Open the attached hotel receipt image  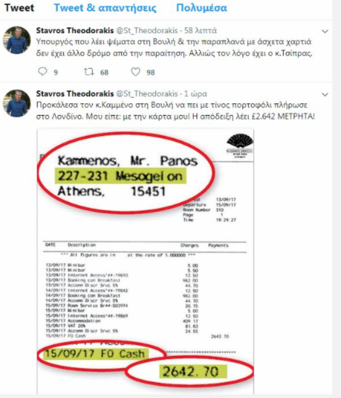point(145,261)
